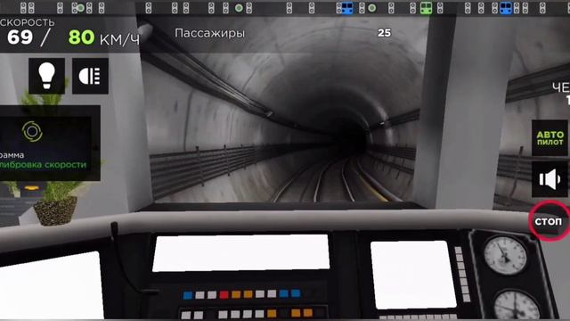Push the red button on dashboard console

click(x=224, y=294)
